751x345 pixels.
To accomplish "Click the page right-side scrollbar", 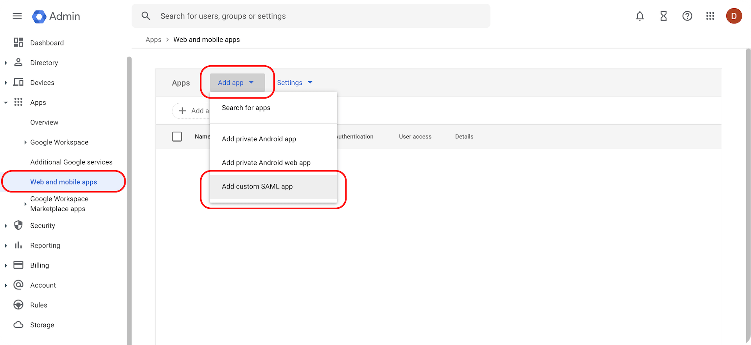I will click(x=748, y=196).
